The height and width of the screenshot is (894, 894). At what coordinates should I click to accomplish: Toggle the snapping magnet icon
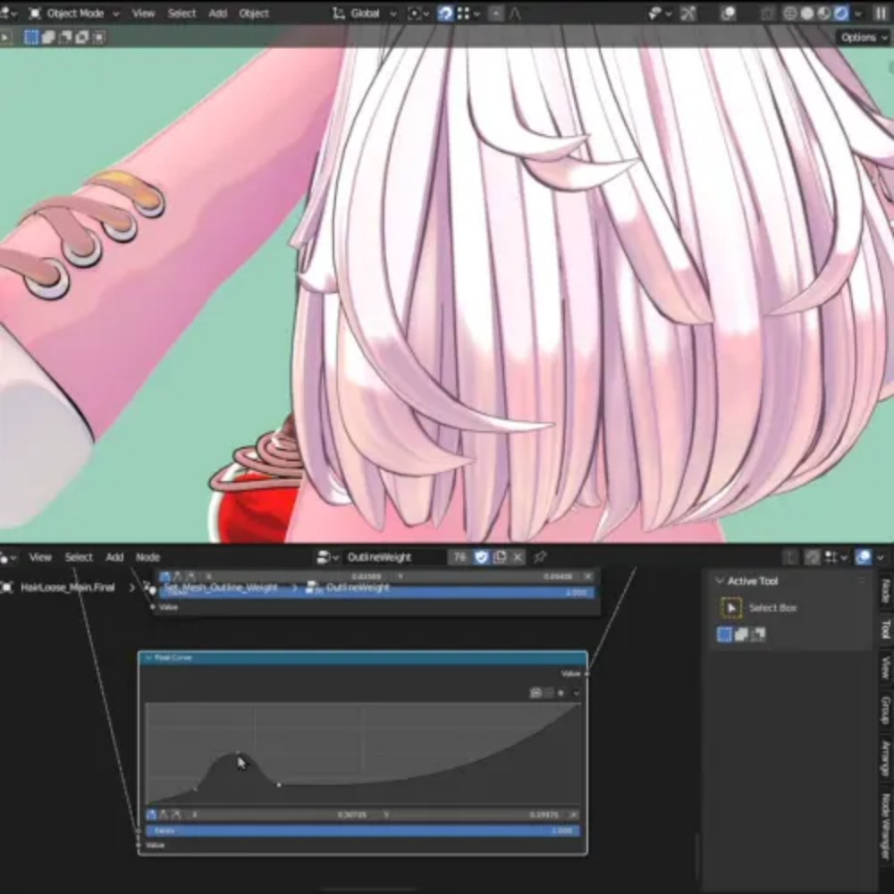pos(444,13)
